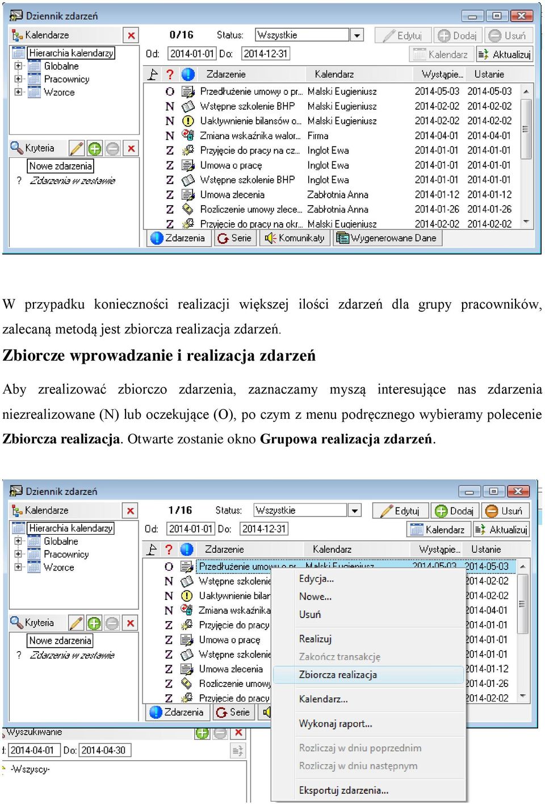Click the Kalendarz button in the 1/16 window
Image resolution: width=545 pixels, height=804 pixels.
click(x=438, y=530)
